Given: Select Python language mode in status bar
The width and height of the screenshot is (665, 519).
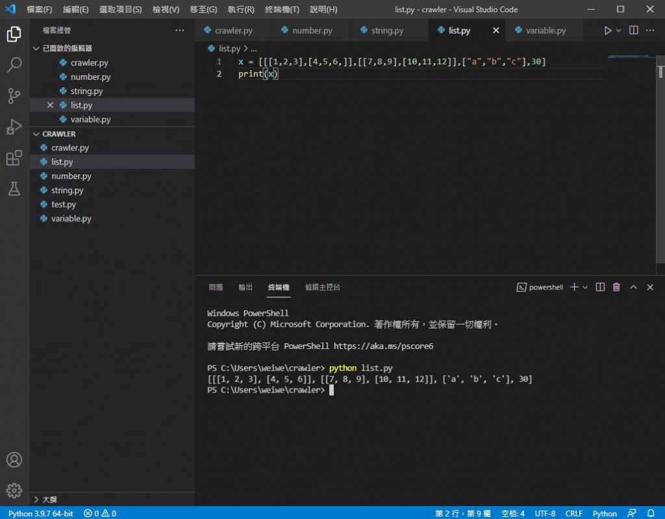Looking at the screenshot, I should coord(605,513).
